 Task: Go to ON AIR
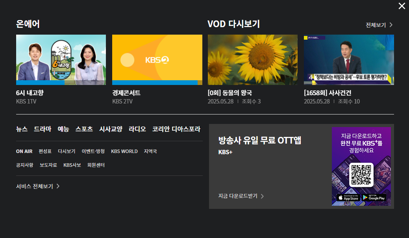point(24,151)
